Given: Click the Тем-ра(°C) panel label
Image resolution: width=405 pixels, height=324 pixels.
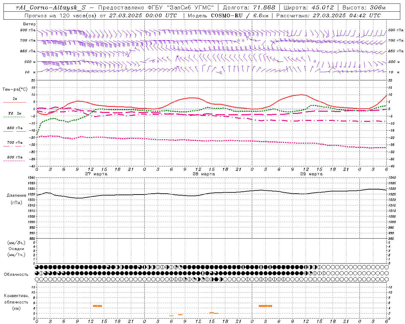Looking at the screenshot, I should click(x=15, y=90).
